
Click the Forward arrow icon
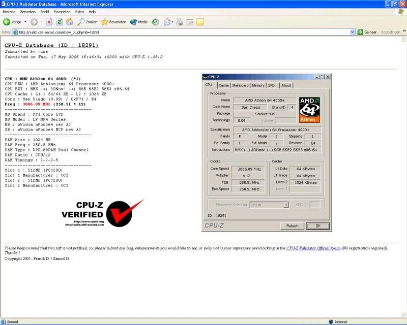[34, 22]
